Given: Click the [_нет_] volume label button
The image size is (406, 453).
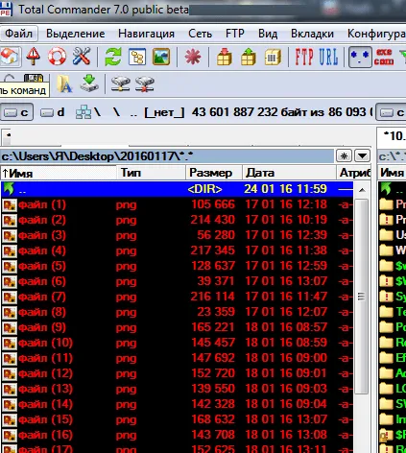Looking at the screenshot, I should point(164,112).
